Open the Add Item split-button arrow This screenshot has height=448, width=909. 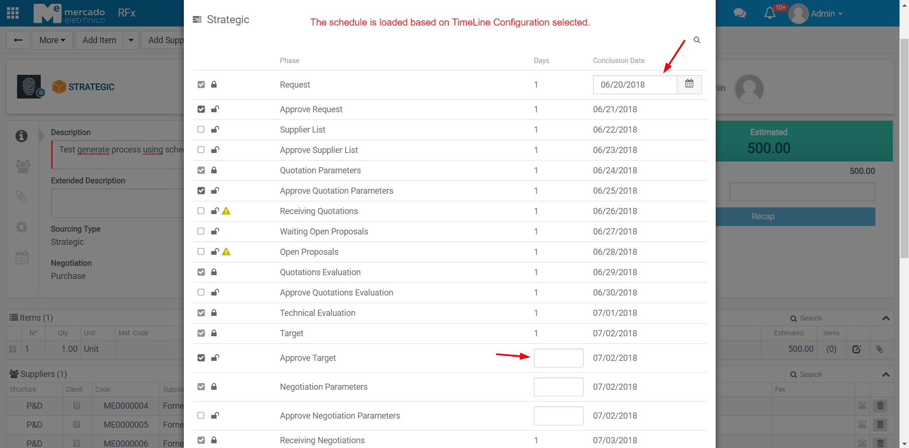pos(131,40)
